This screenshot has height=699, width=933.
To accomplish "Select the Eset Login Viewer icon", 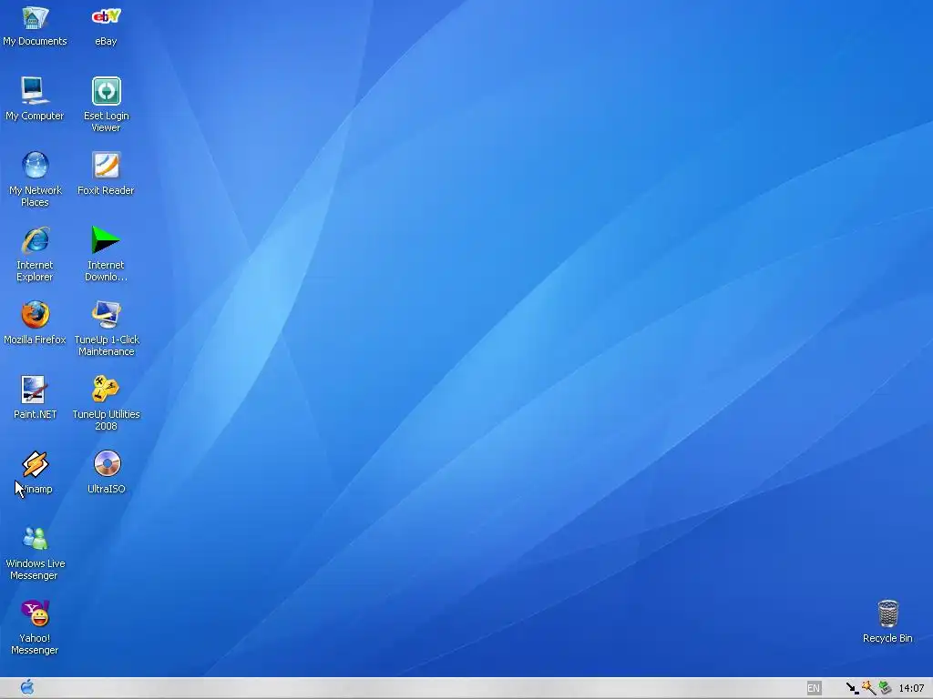I will [x=106, y=91].
